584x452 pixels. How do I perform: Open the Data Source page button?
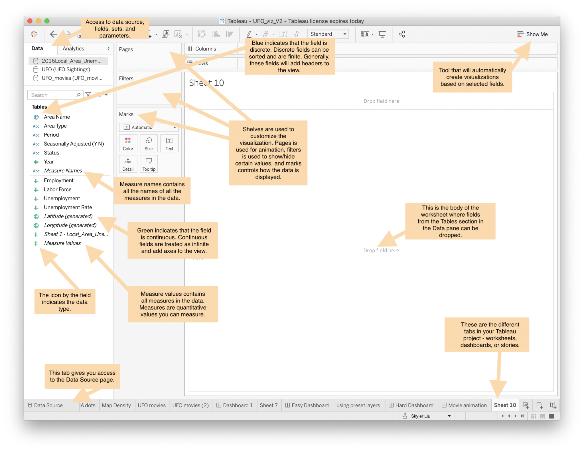(45, 405)
